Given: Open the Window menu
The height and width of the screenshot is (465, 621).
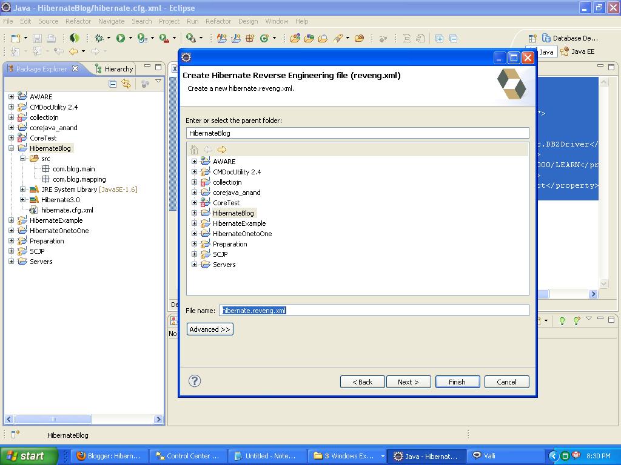Looking at the screenshot, I should click(x=277, y=21).
